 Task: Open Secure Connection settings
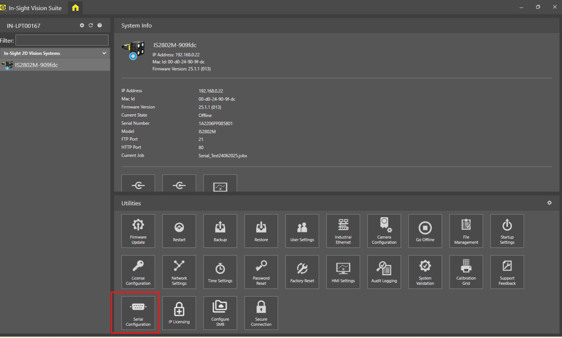coord(261,313)
